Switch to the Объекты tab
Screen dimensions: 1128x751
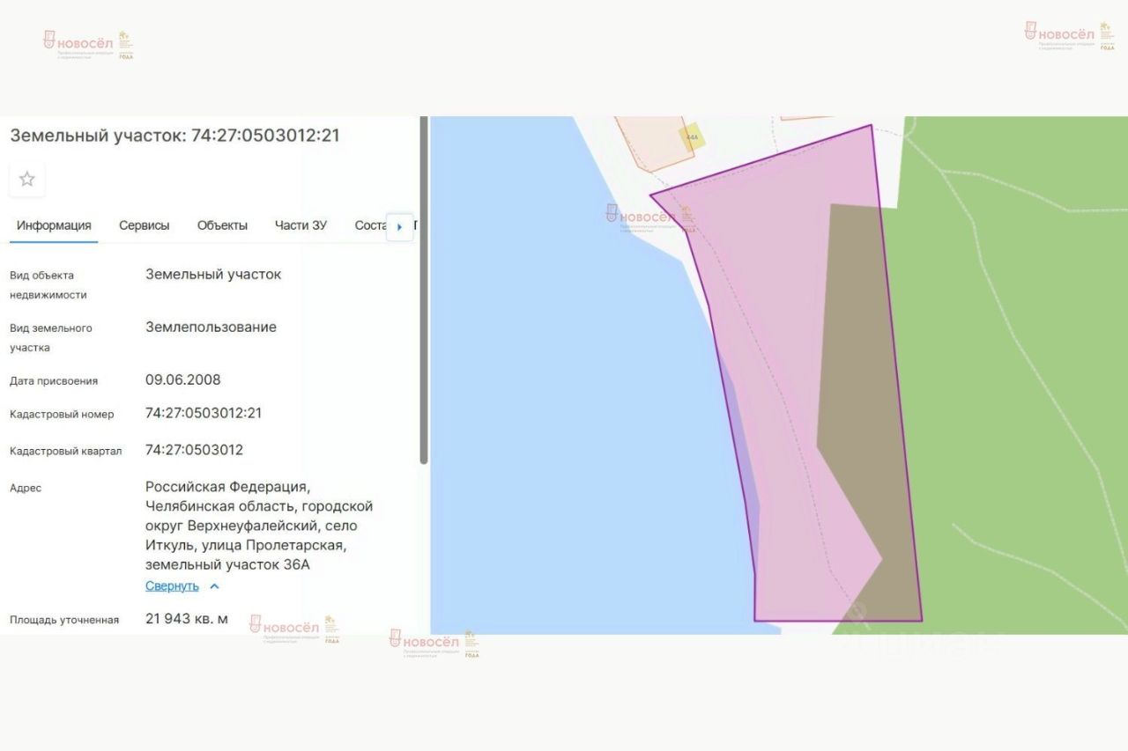(x=222, y=225)
